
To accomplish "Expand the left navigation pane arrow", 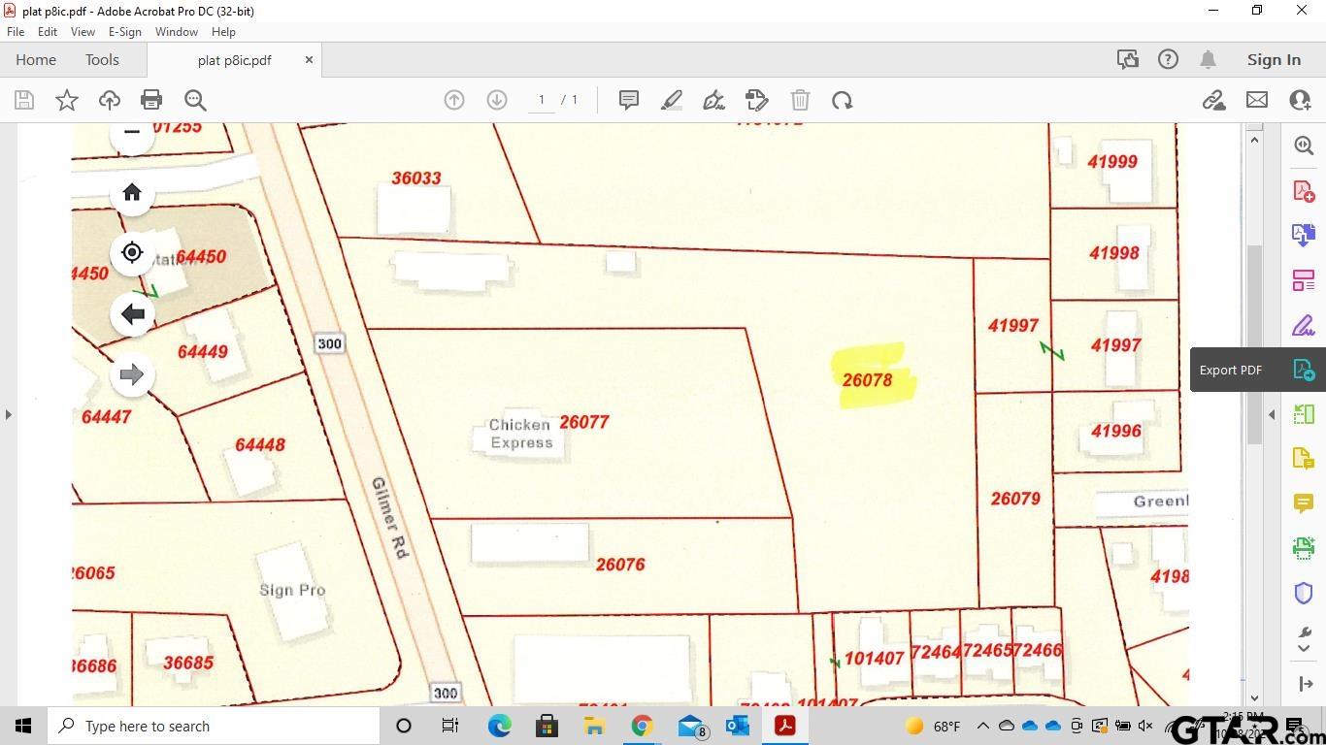I will point(9,414).
